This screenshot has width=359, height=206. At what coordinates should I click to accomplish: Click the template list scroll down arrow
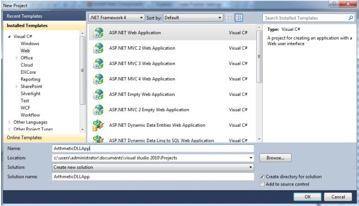[x=259, y=139]
